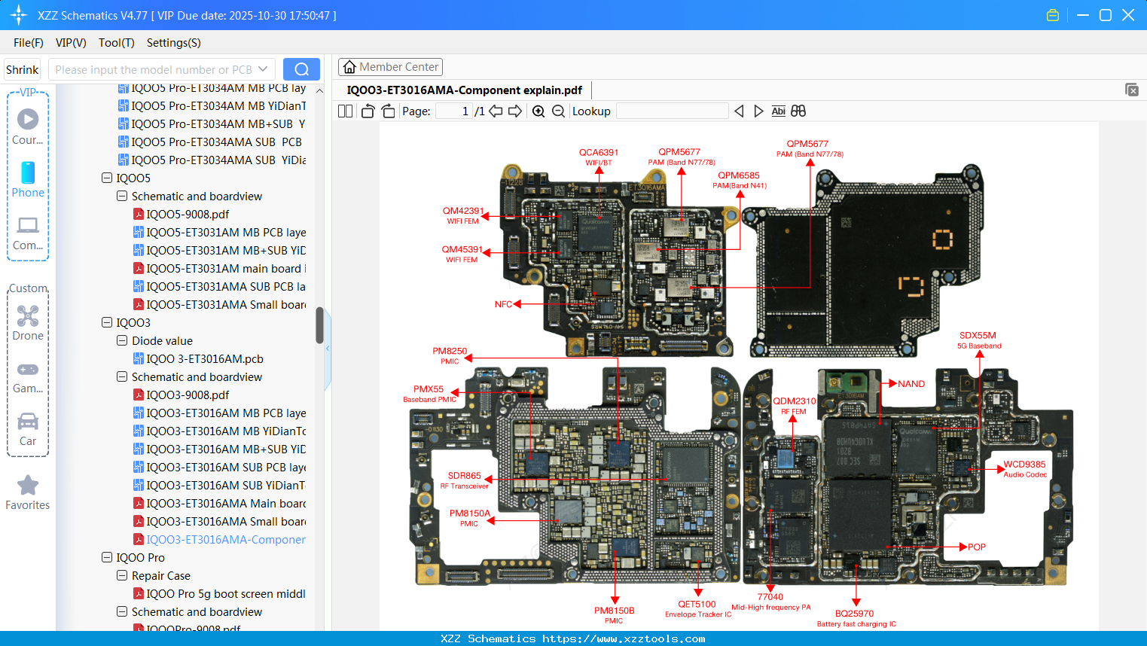
Task: Toggle the two-page view mode
Action: click(x=344, y=111)
